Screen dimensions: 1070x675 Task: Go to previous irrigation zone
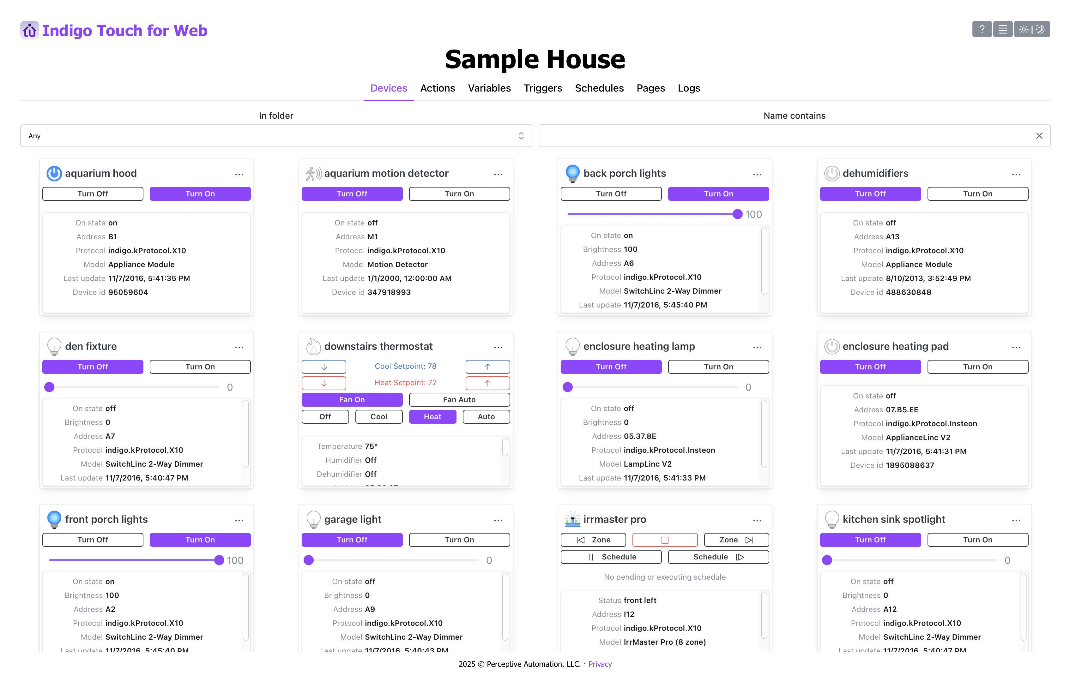(593, 540)
